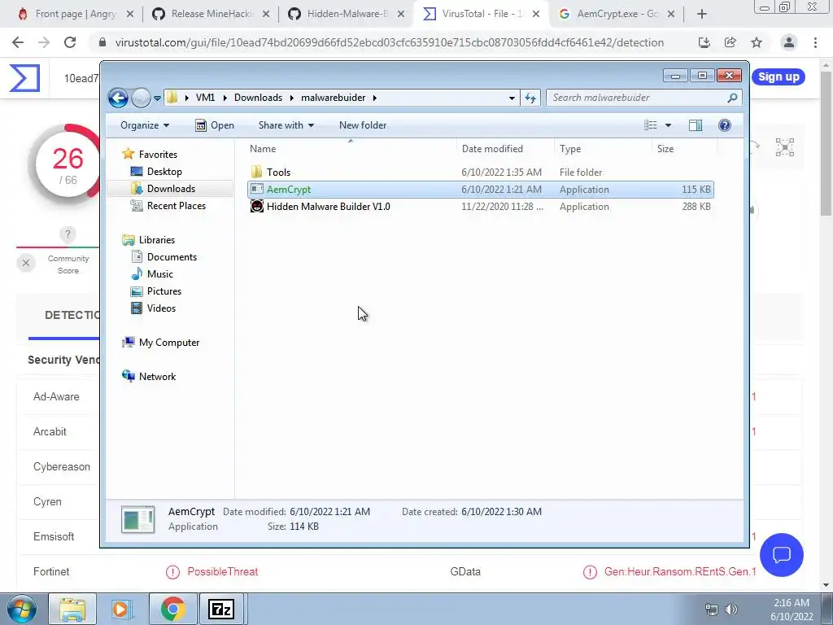Click Downloads in the address breadcrumb

coord(258,98)
